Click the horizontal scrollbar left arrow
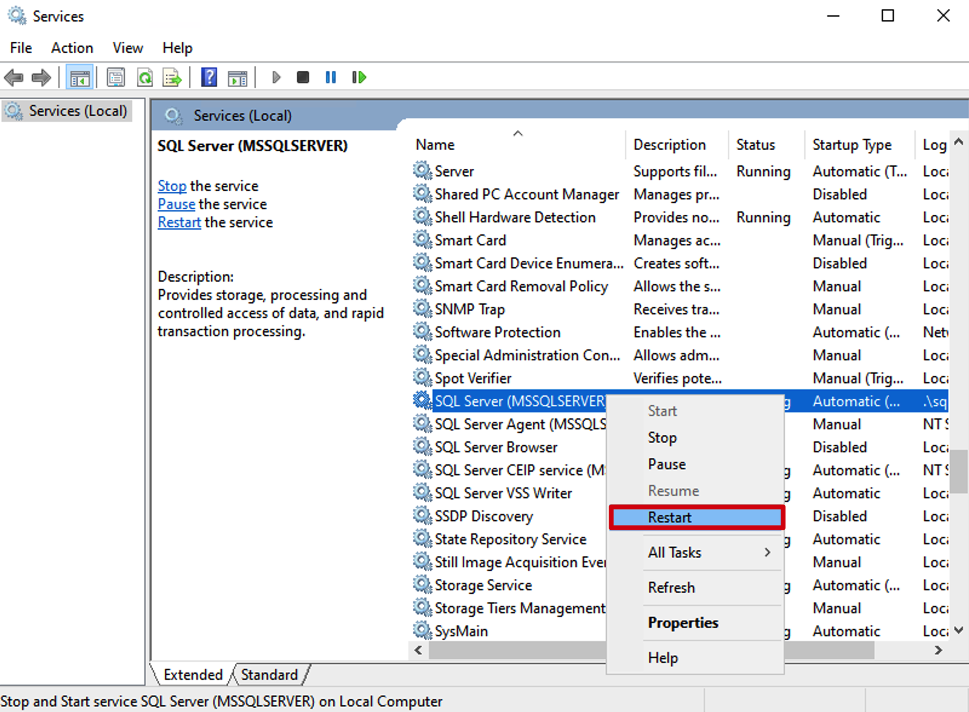 point(418,650)
